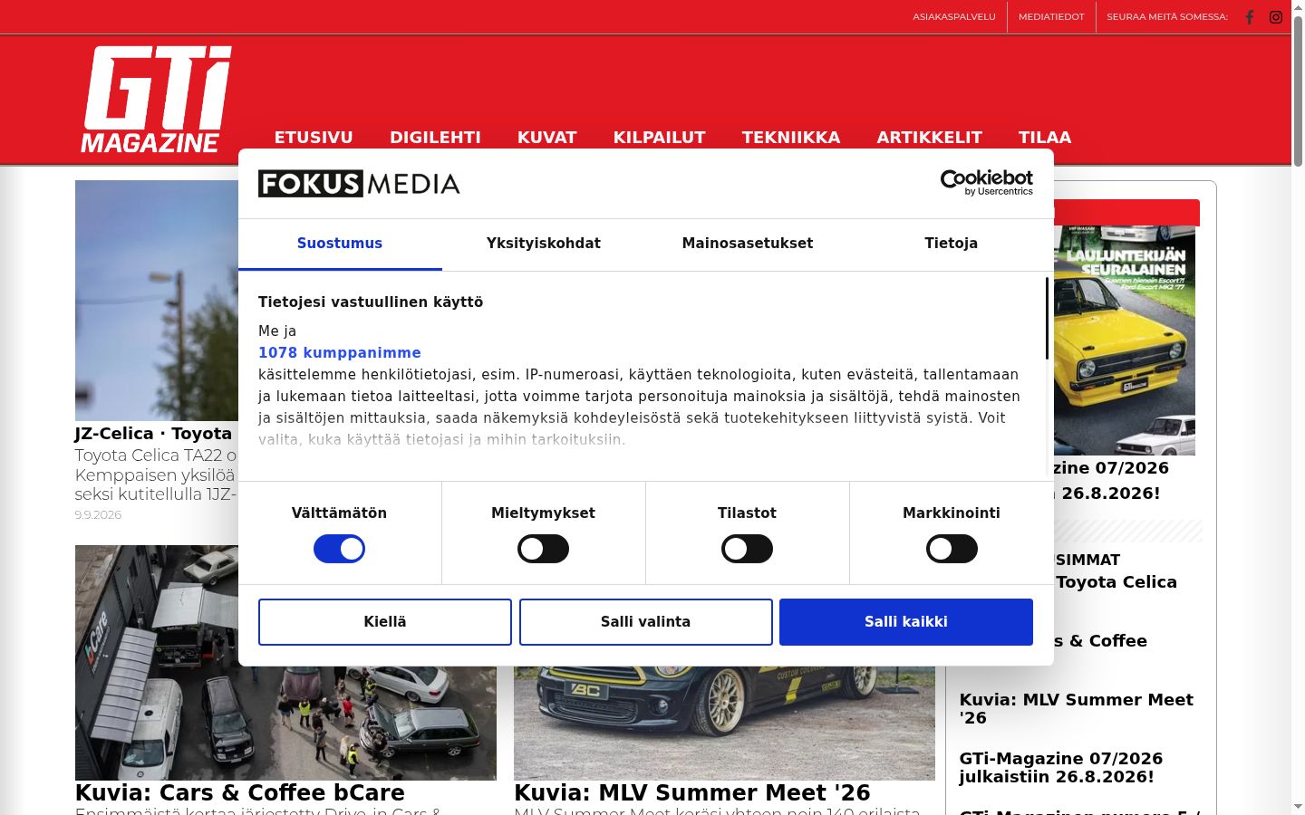Open the 'JZ-Celica · Toyota' article headline
The image size is (1305, 815).
pos(154,434)
